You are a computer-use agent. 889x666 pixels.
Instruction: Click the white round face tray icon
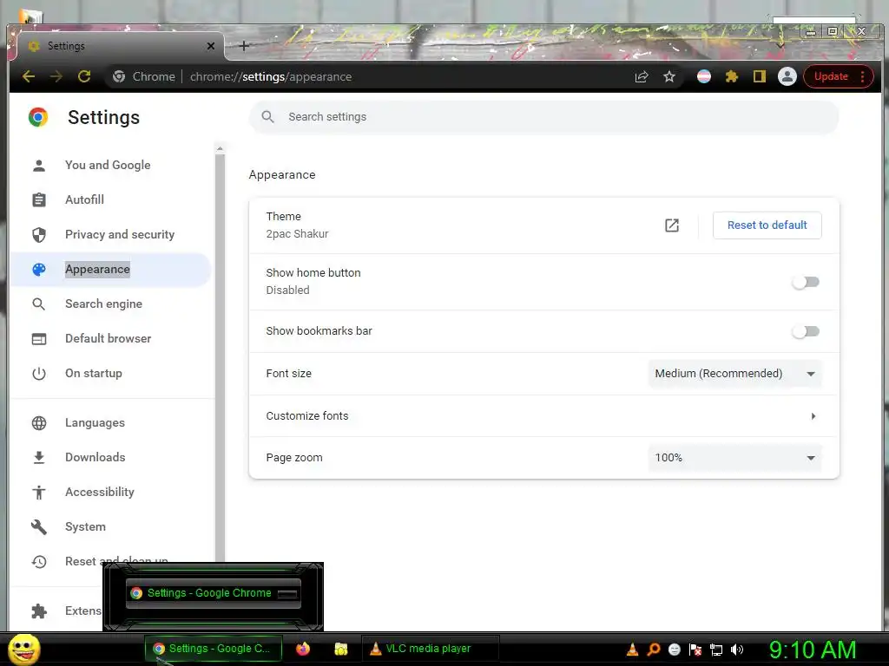coord(674,650)
